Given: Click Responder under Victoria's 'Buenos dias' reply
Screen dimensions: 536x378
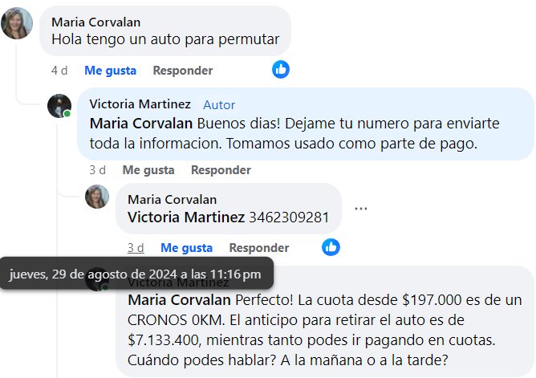Looking at the screenshot, I should pos(221,170).
